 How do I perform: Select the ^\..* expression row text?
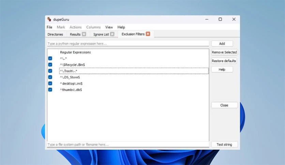click(63, 59)
